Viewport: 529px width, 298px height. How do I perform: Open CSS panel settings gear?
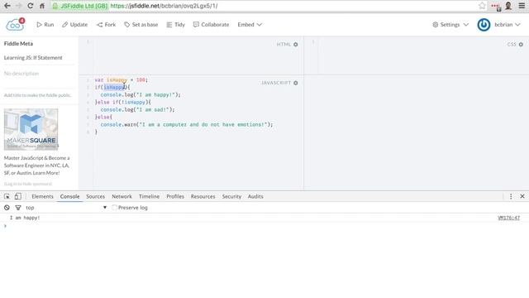point(521,44)
